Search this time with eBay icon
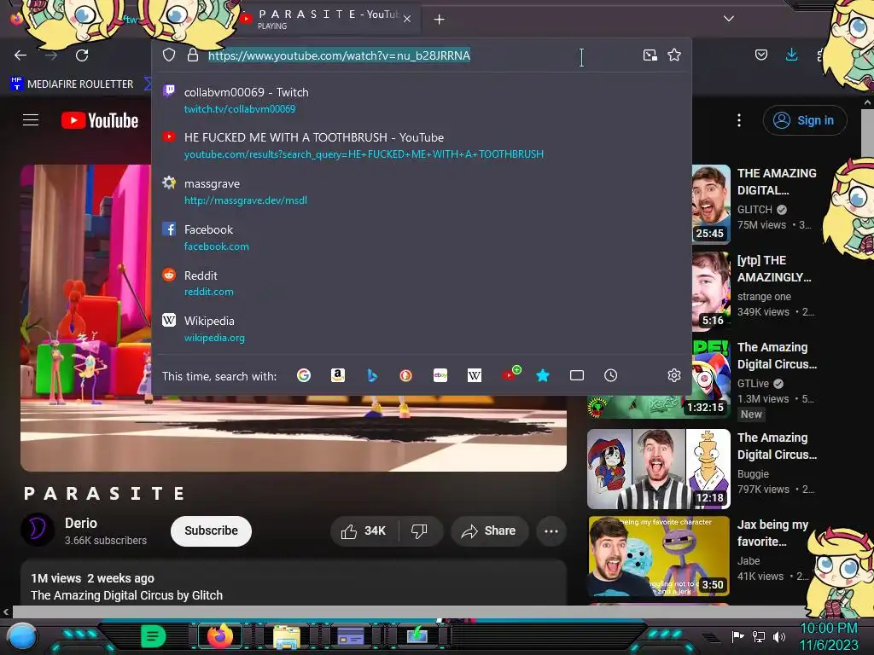874x655 pixels. 440,375
